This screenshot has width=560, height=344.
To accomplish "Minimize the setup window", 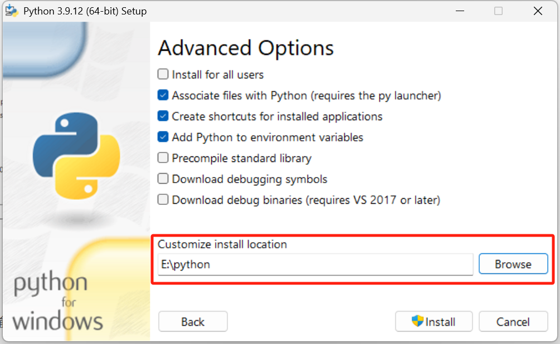I will click(460, 11).
